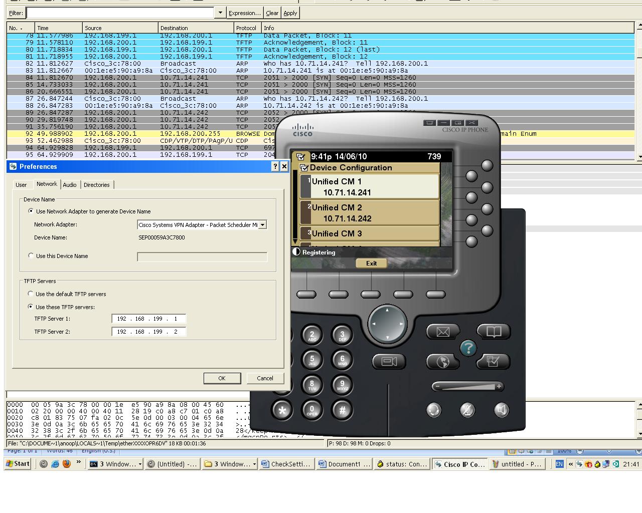This screenshot has width=642, height=513.
Task: Click the TFTP Server 2 address field
Action: 149,332
